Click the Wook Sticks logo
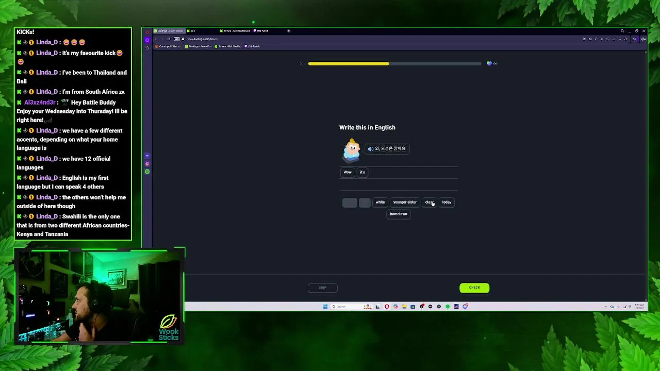Image resolution: width=660 pixels, height=371 pixels. [x=169, y=328]
